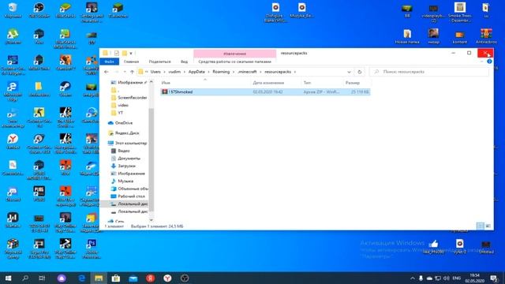Go back with the Explorer back arrow
This screenshot has width=505, height=284.
pyautogui.click(x=107, y=72)
